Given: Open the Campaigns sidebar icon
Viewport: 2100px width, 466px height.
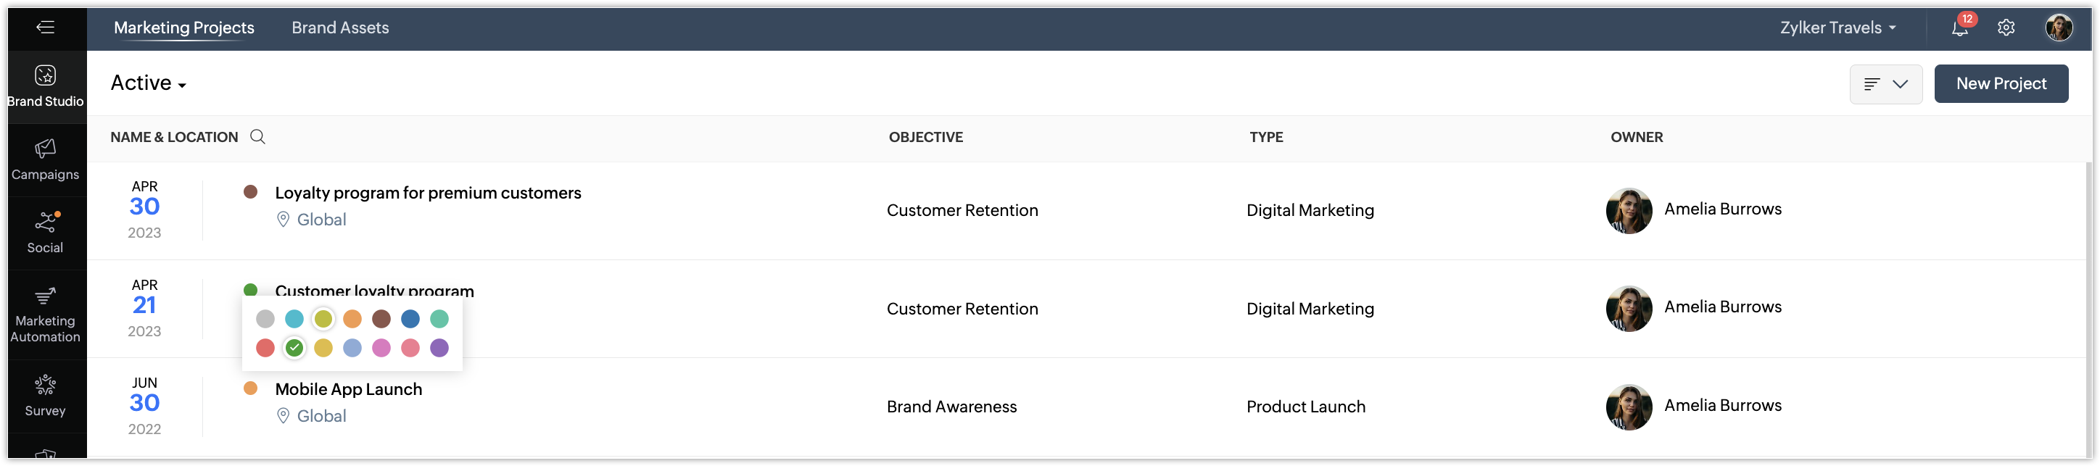Looking at the screenshot, I should [x=46, y=159].
